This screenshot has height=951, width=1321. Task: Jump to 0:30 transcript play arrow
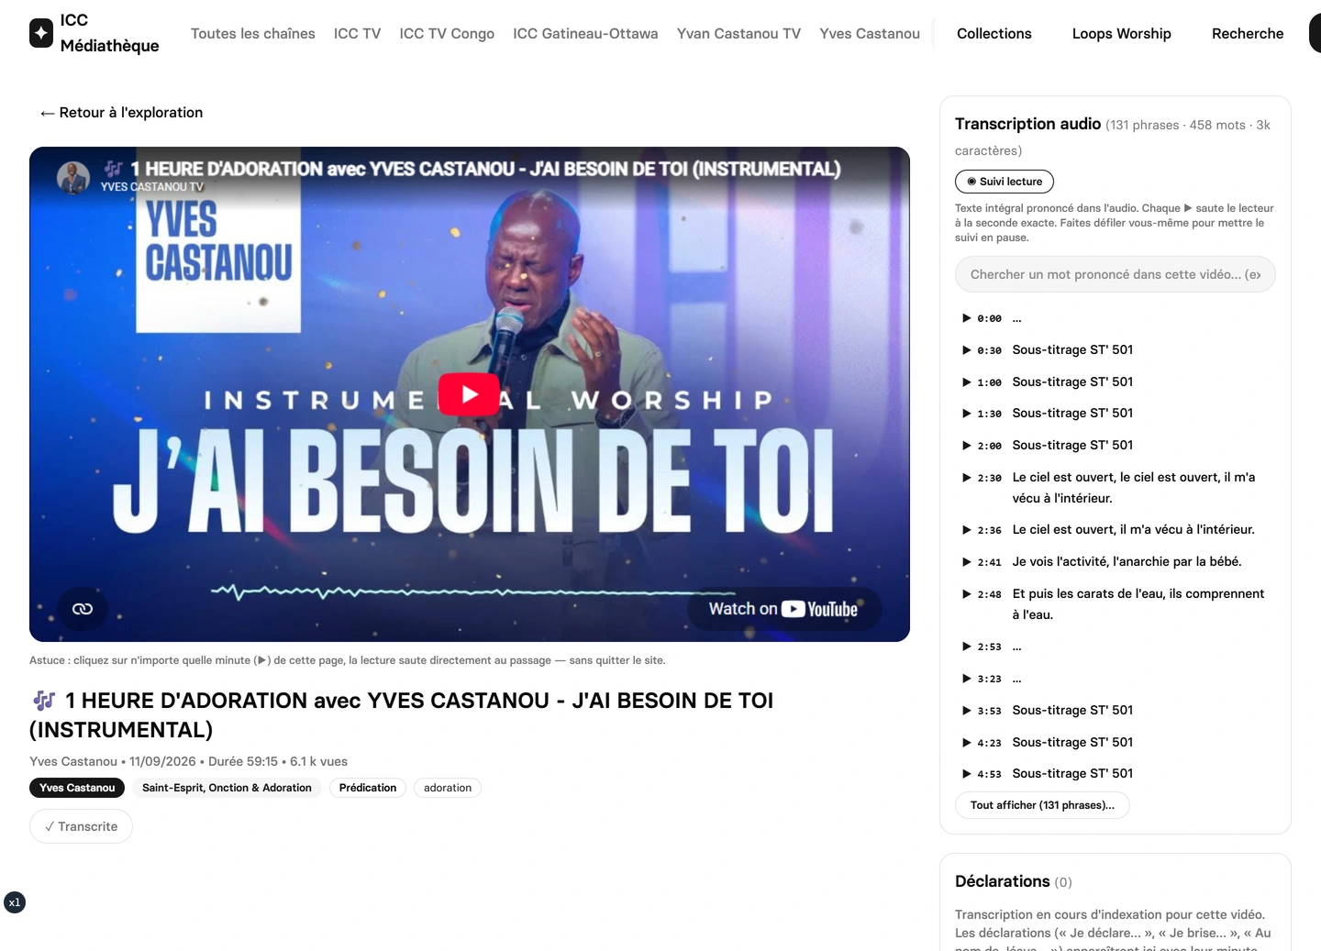(966, 350)
